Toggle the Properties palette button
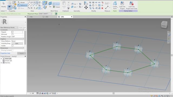173x97 pixels. click(x=10, y=7)
